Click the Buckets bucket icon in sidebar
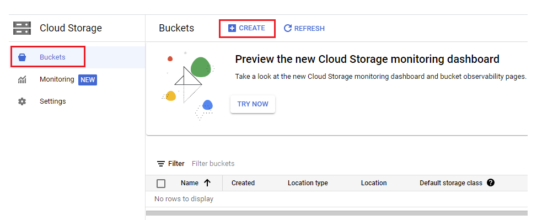 [22, 57]
